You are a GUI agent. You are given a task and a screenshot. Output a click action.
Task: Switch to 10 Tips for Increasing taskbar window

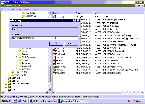[x=44, y=101]
